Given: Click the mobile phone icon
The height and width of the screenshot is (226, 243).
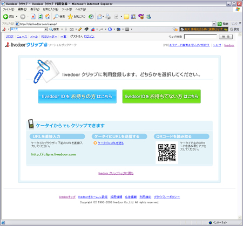Looking at the screenshot, I should [x=31, y=124].
